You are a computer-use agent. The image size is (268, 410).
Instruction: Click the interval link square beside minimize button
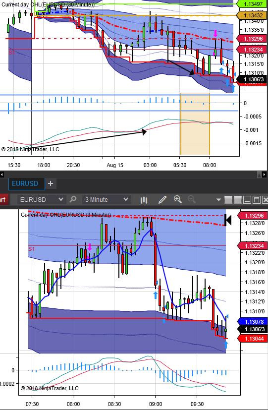coord(238,200)
